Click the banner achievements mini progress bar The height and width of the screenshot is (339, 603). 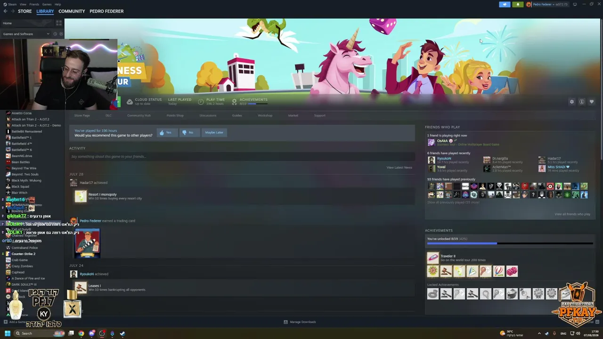pos(259,104)
